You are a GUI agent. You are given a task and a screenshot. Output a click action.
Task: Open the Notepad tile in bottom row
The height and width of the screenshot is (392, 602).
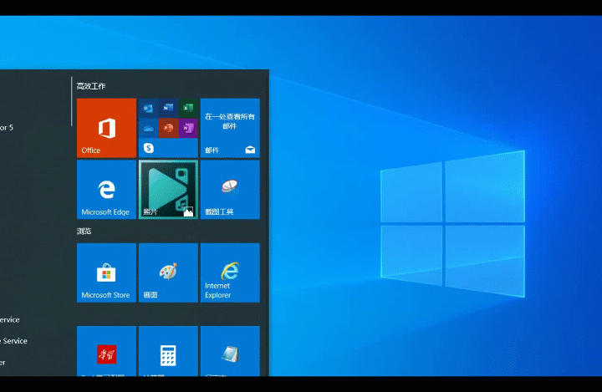[x=230, y=351]
